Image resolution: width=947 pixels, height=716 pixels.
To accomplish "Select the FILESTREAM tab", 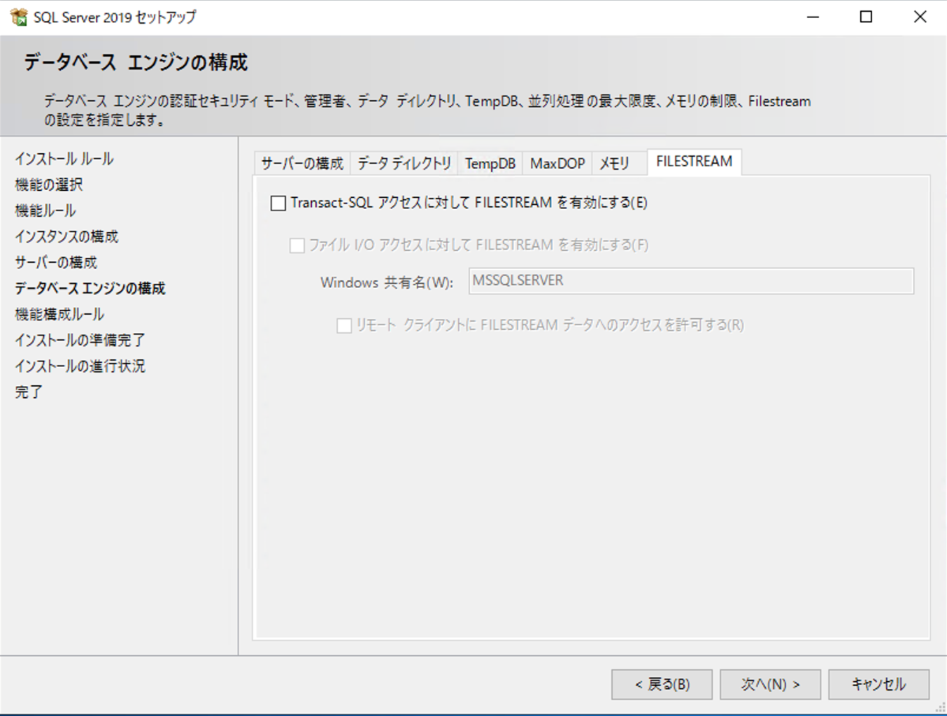I will click(x=694, y=162).
